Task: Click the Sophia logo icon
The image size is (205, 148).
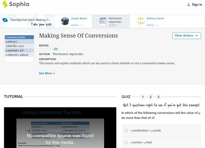Action: click(5, 4)
